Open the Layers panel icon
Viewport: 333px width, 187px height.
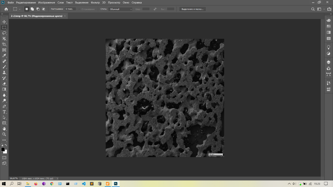328,62
